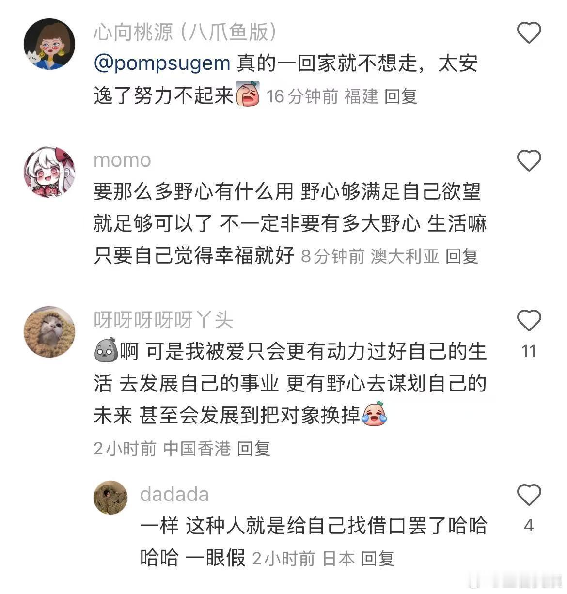The image size is (567, 594).
Task: Open username 心向桃源 (八爪鱼版)
Action: (186, 32)
